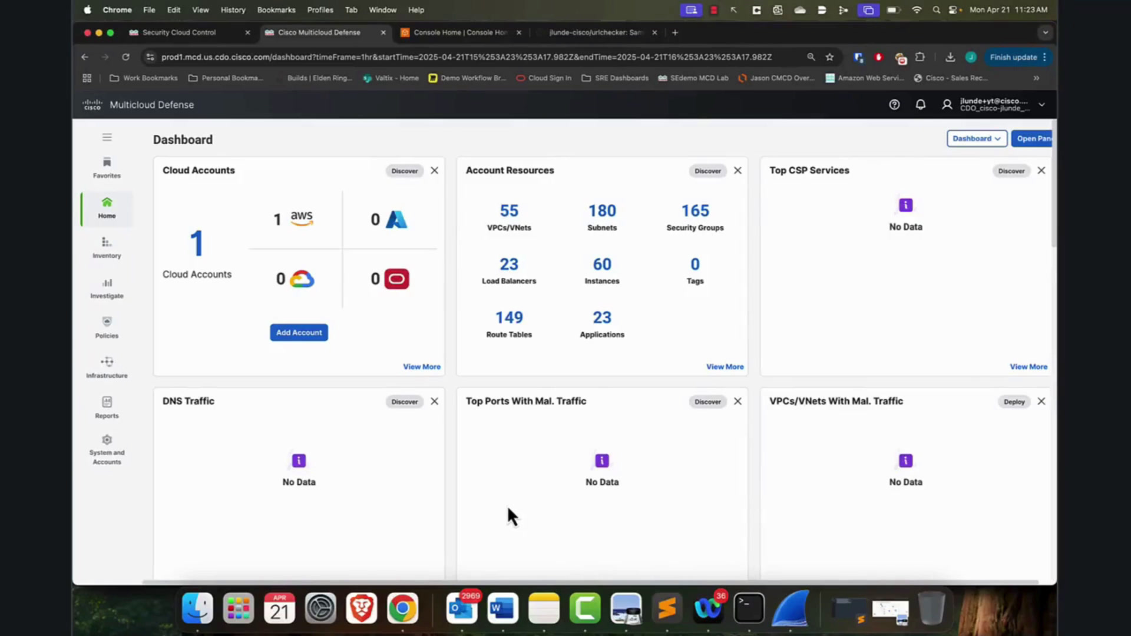Screen dimensions: 1131x636
Task: Select Home in the sidebar
Action: point(107,208)
